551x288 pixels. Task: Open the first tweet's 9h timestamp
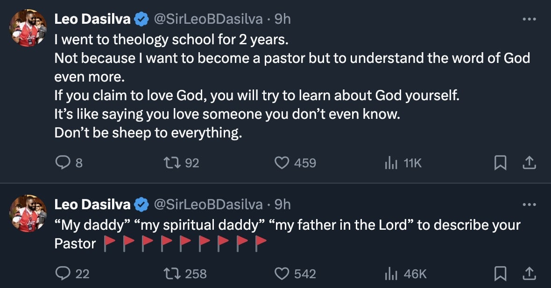(283, 19)
